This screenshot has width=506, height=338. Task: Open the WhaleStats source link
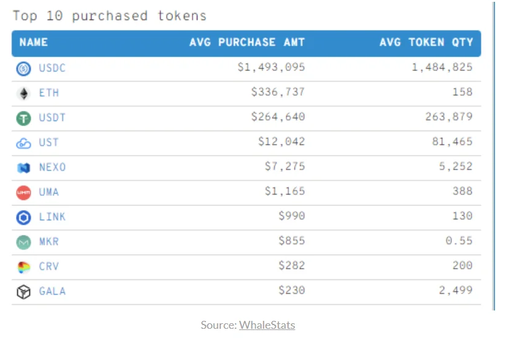click(x=267, y=325)
